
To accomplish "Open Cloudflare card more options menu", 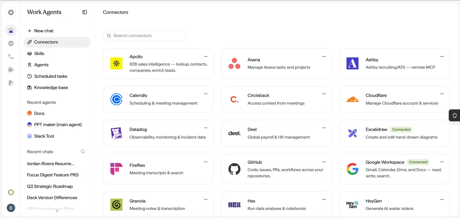I will pyautogui.click(x=442, y=94).
